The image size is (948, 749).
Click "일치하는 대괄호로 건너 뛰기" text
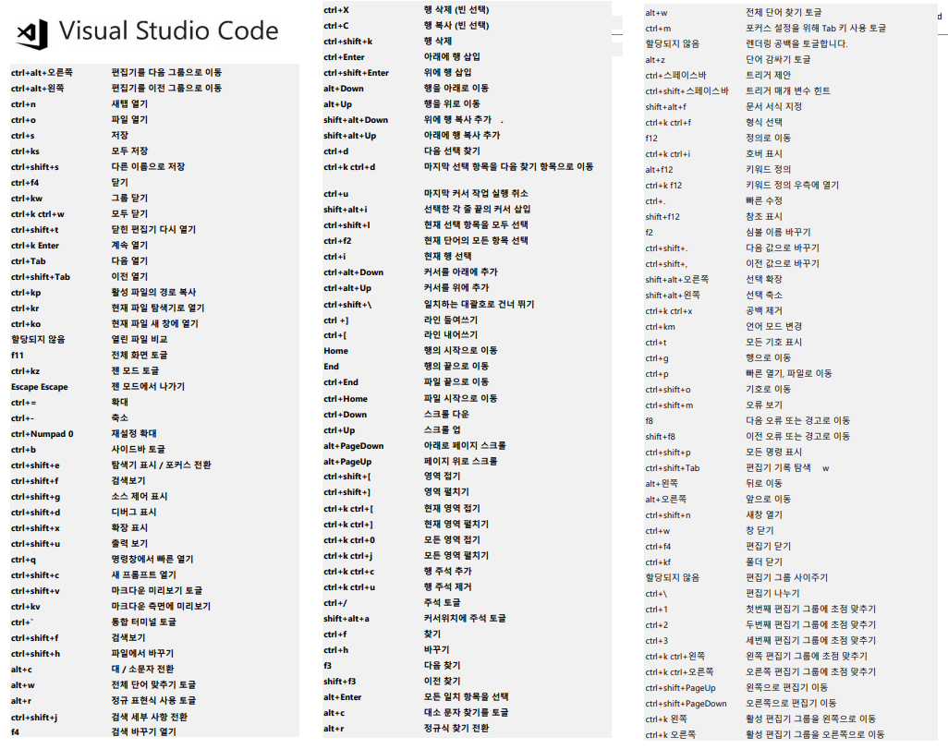point(479,304)
